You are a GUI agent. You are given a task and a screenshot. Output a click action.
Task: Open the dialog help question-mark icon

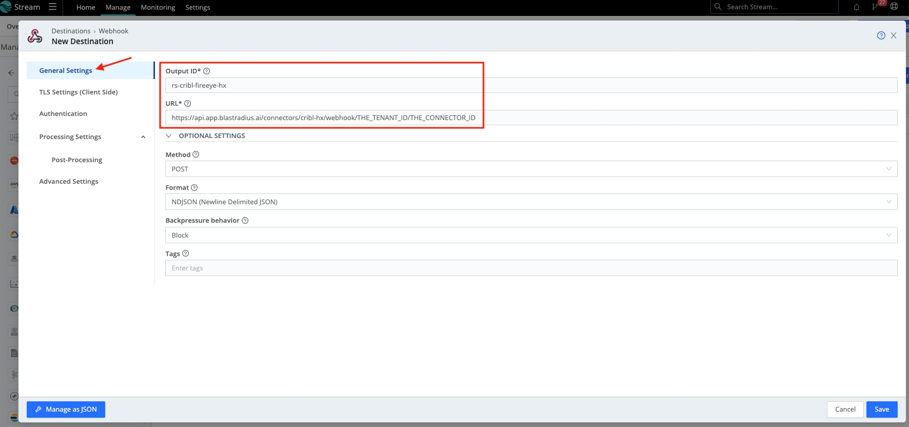[x=881, y=35]
